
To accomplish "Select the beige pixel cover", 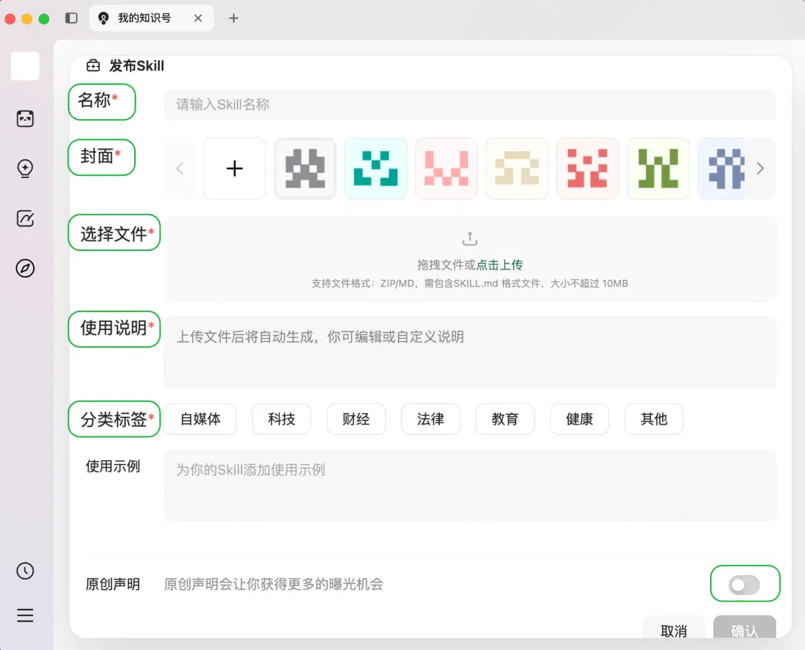I will click(517, 168).
